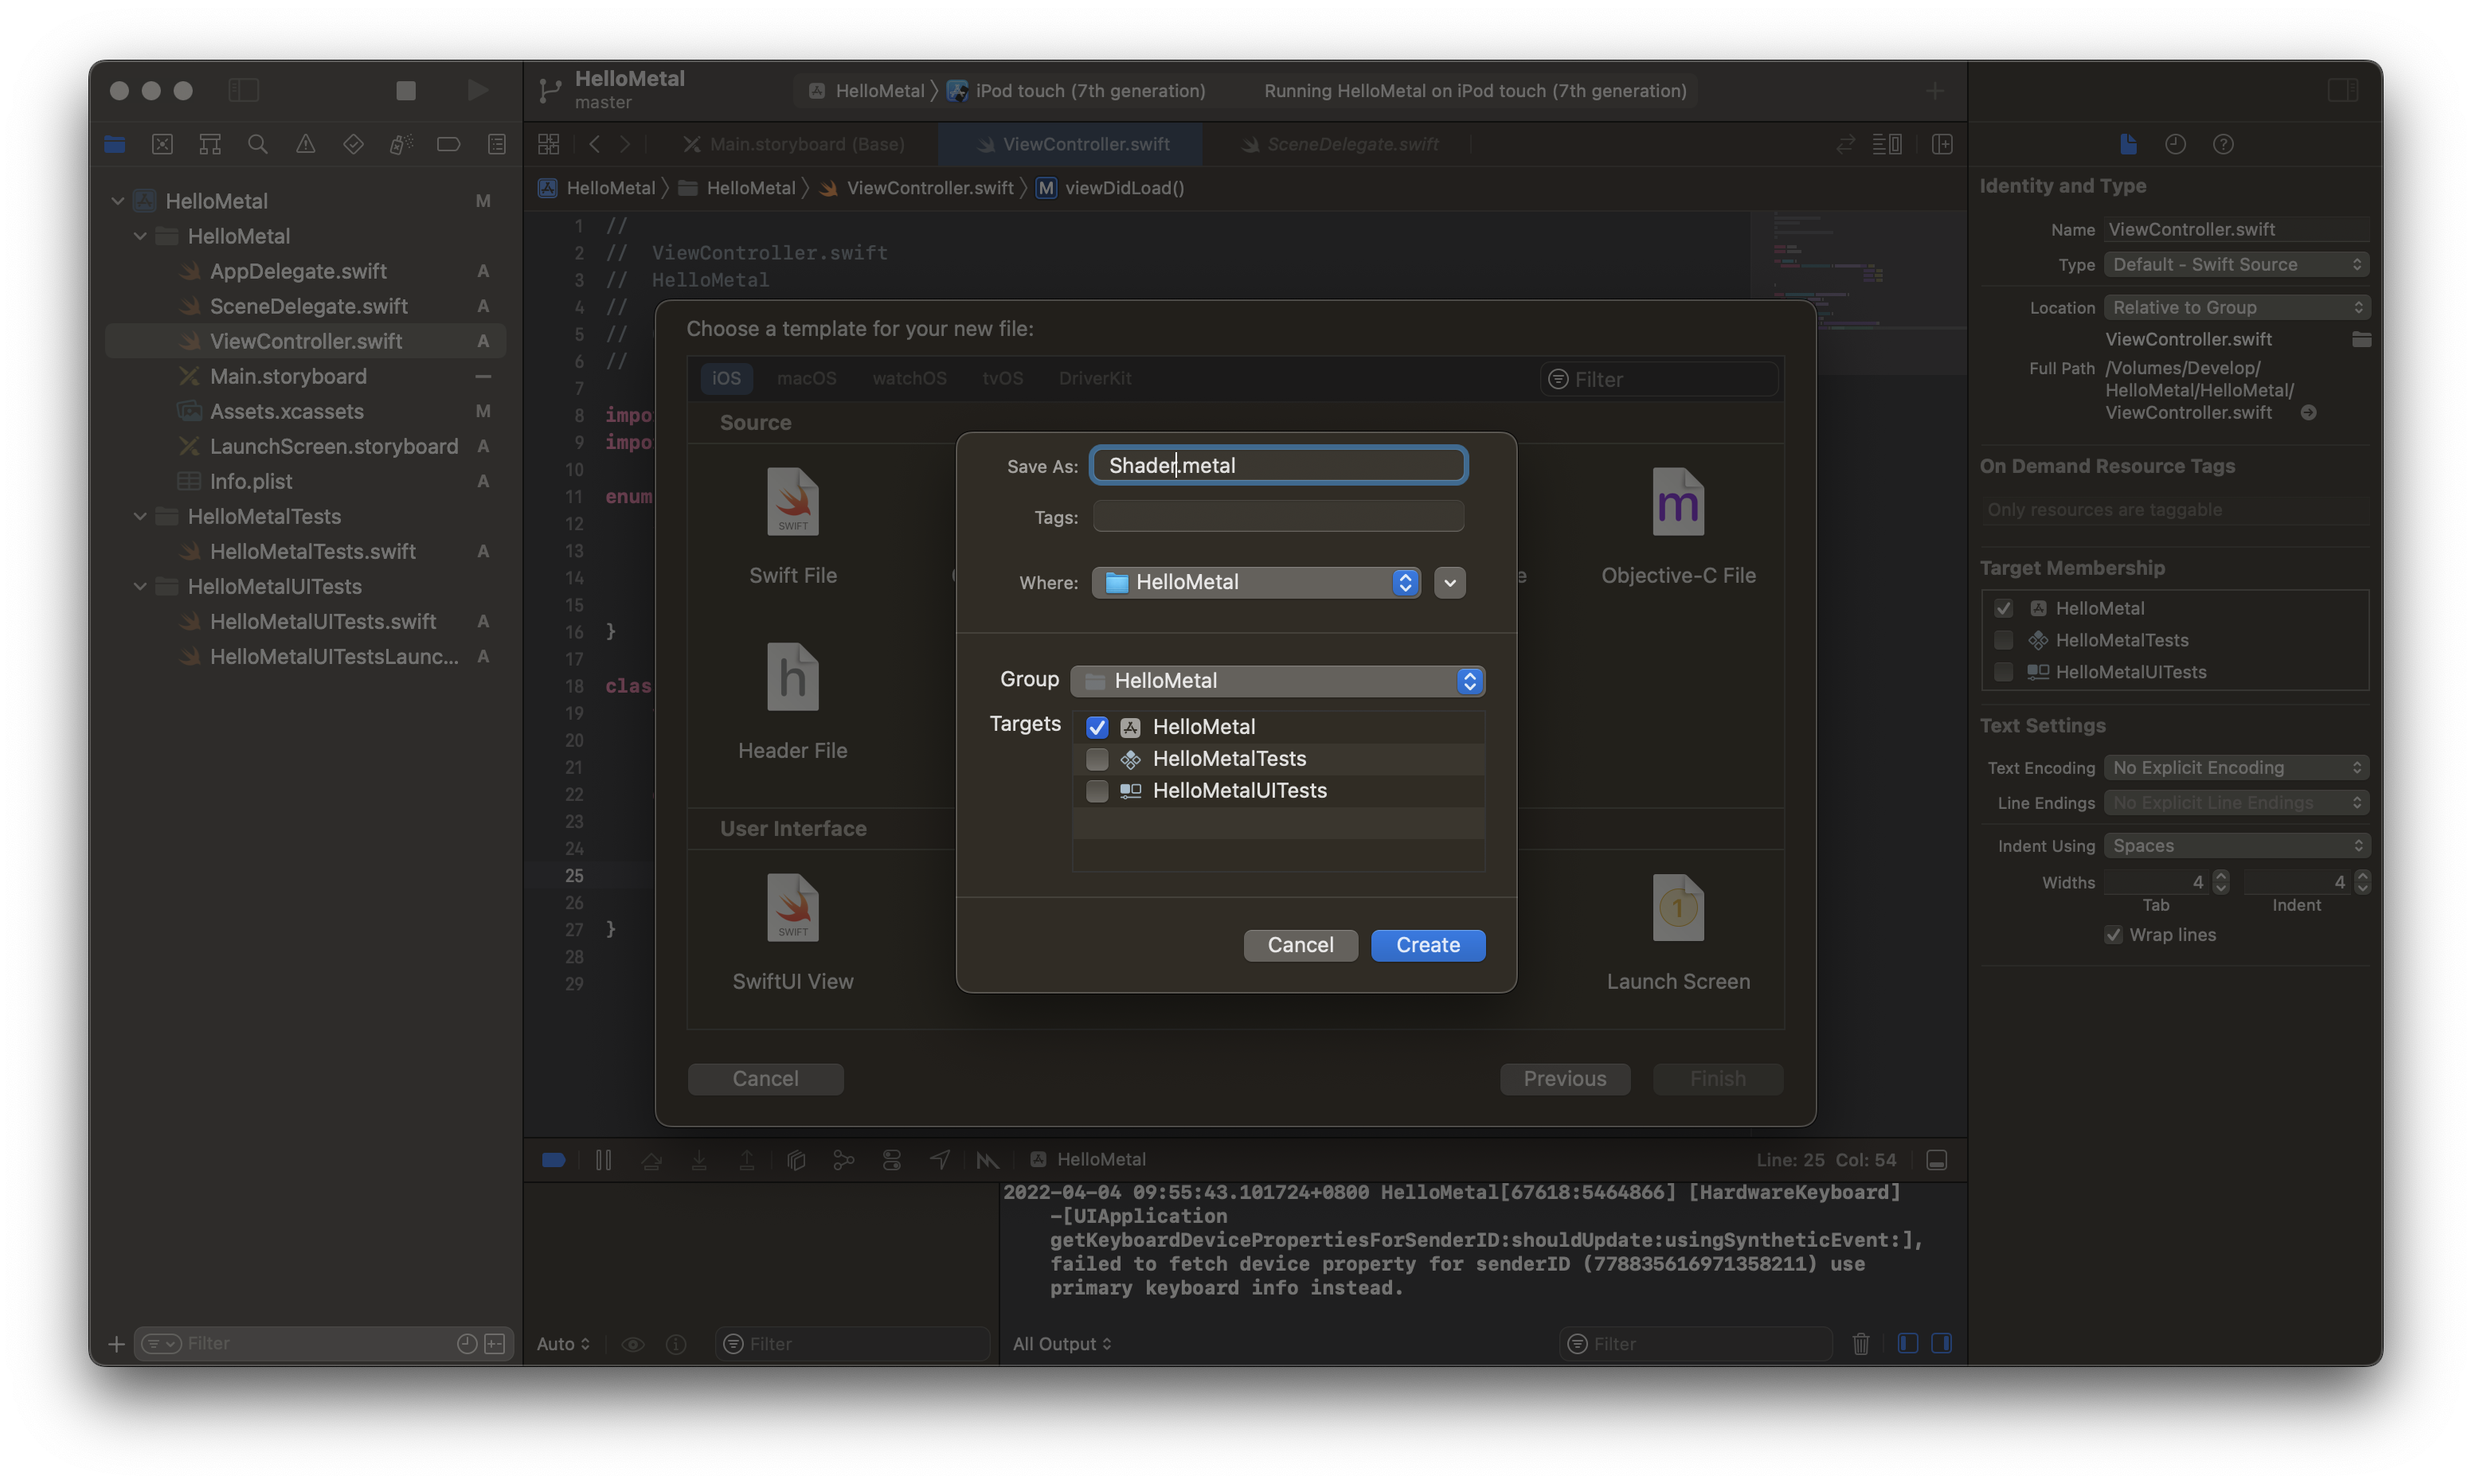
Task: Click the Create button
Action: [1427, 945]
